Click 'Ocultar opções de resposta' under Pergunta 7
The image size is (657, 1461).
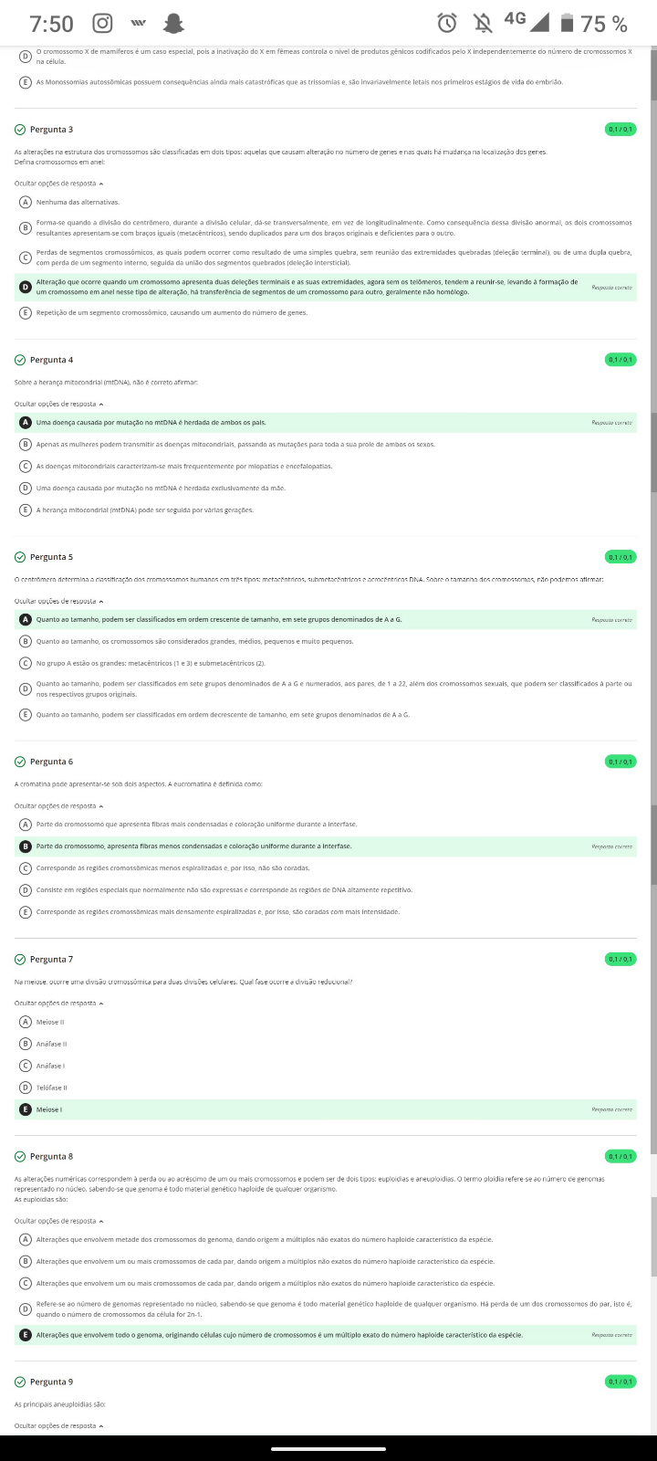tap(58, 1004)
